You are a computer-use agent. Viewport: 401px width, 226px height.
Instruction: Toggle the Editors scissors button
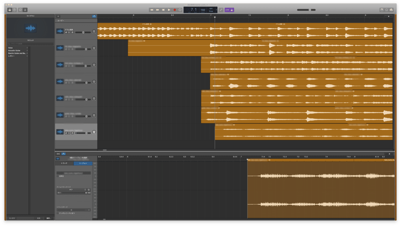[25, 10]
